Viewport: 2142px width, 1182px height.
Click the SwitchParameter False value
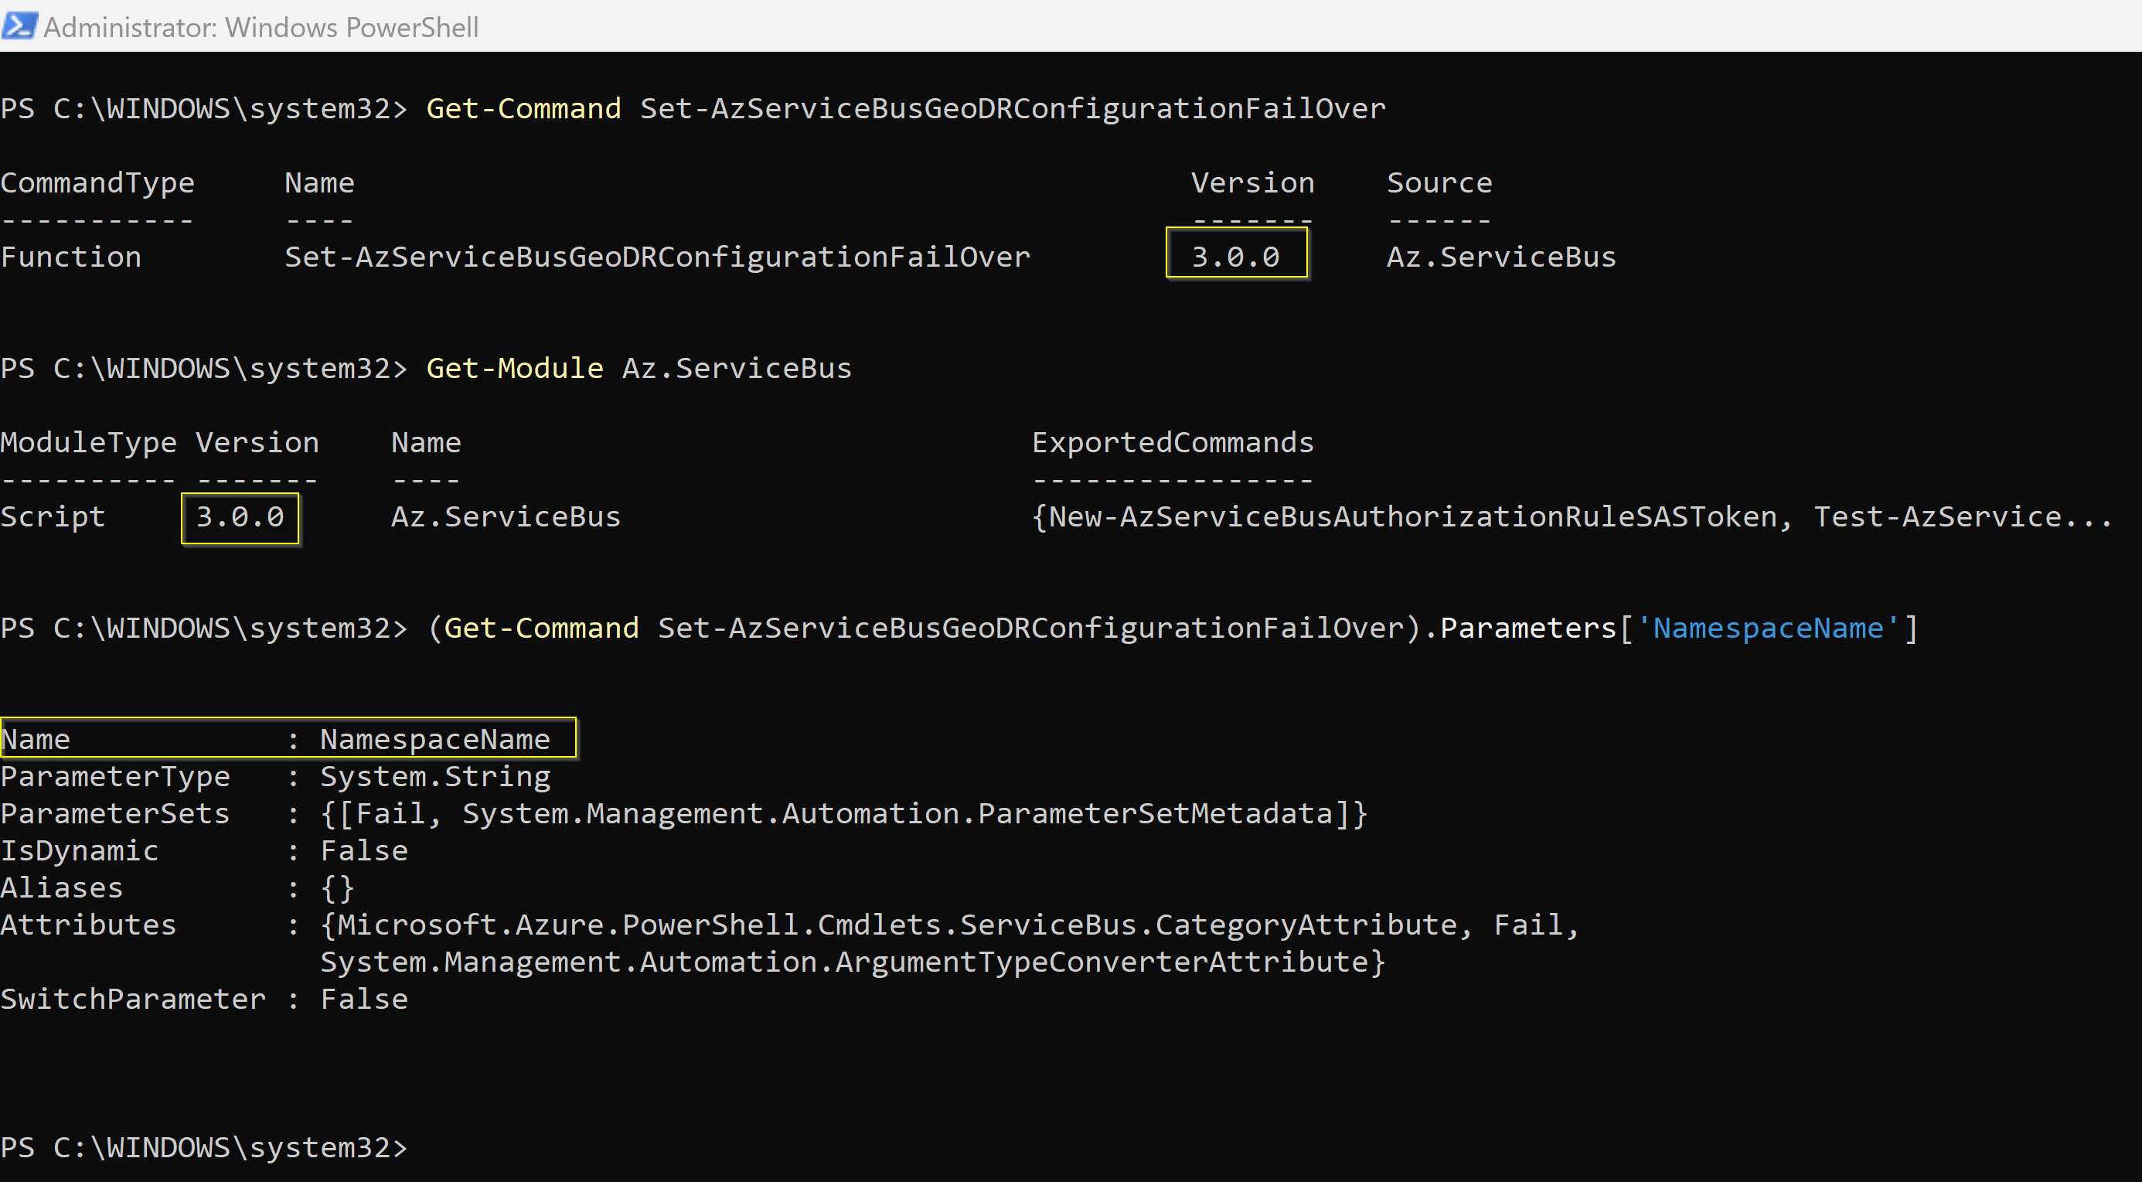coord(363,998)
